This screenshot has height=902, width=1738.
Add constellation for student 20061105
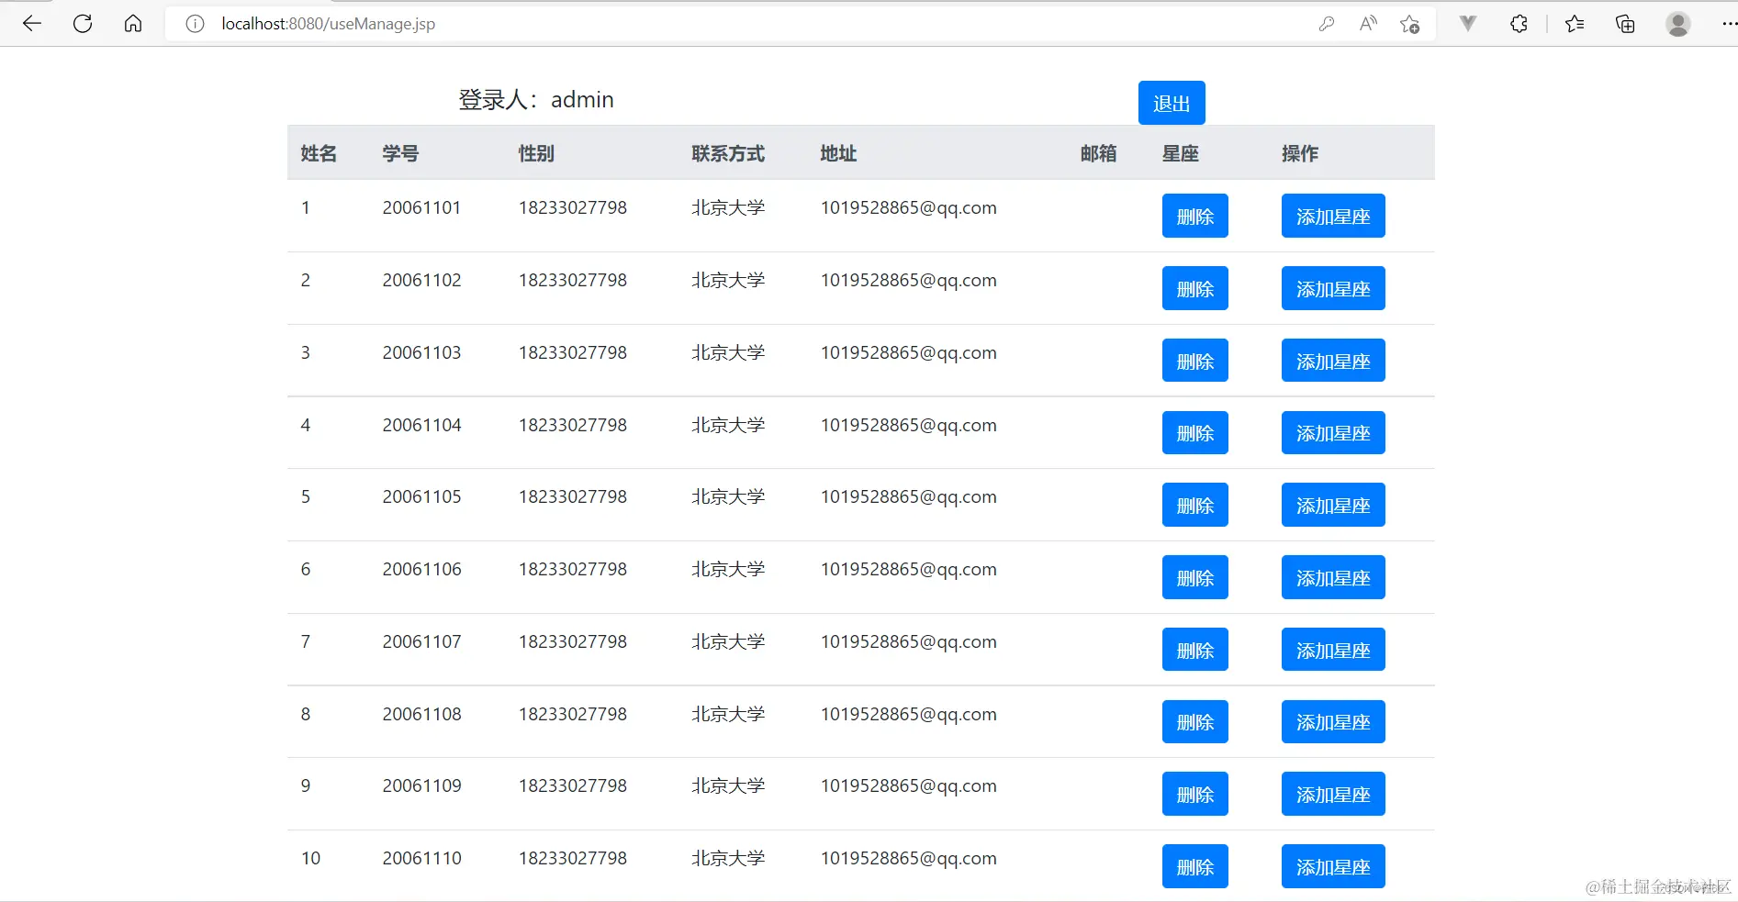point(1332,504)
